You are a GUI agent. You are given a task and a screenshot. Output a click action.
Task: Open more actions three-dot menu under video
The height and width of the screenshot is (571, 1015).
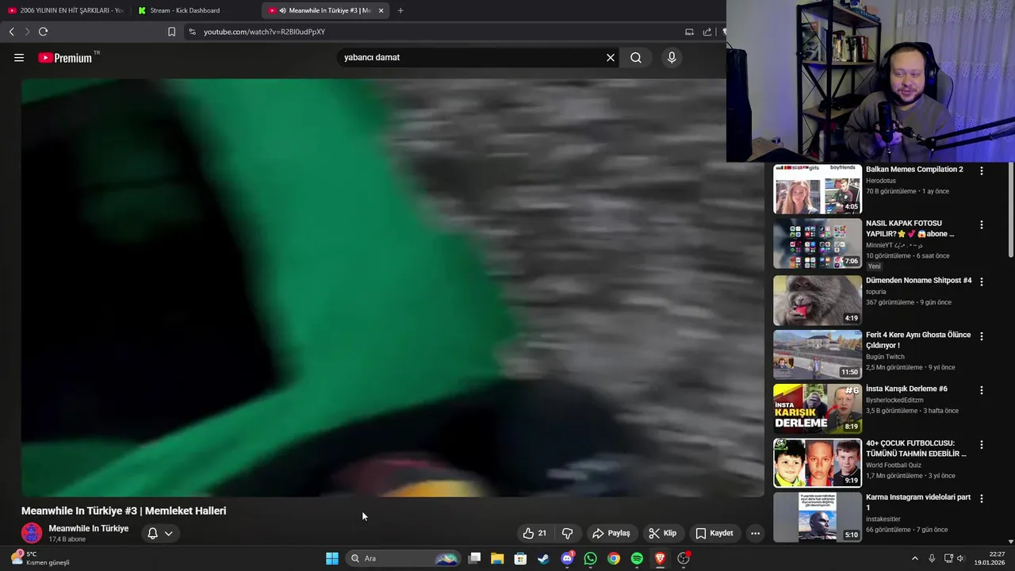point(755,533)
